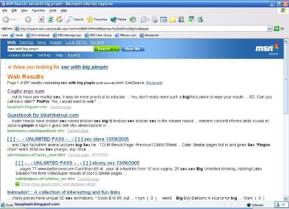Open the MBS Newsgroups shortcut
This screenshot has height=209, width=289.
tap(67, 35)
